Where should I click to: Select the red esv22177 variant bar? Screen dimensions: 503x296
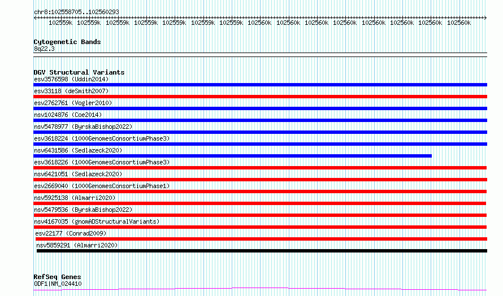(x=261, y=239)
